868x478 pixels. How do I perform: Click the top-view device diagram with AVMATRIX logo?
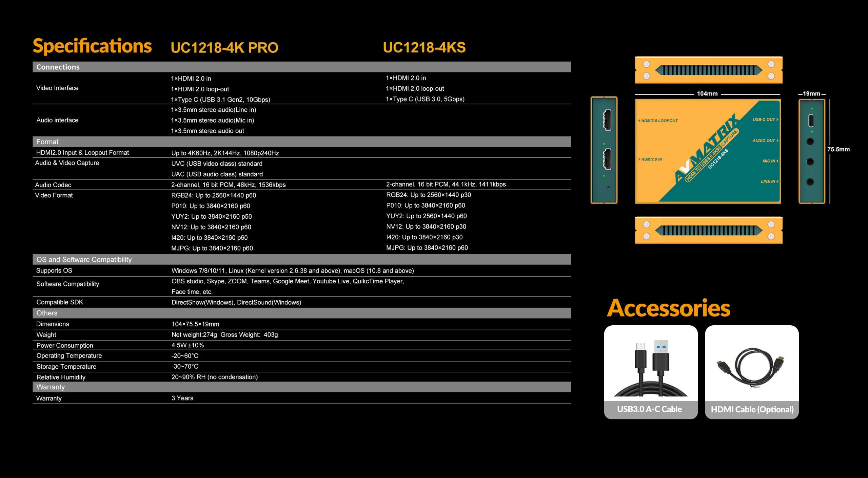(x=708, y=151)
